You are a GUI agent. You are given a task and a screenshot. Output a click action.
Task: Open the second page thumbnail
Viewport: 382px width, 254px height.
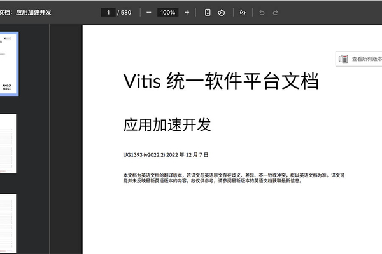pyautogui.click(x=9, y=144)
